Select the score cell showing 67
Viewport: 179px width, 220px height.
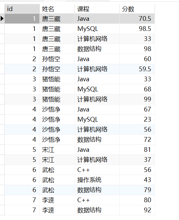point(137,109)
